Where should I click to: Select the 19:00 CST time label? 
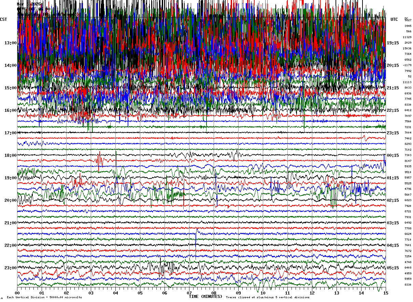pyautogui.click(x=11, y=178)
